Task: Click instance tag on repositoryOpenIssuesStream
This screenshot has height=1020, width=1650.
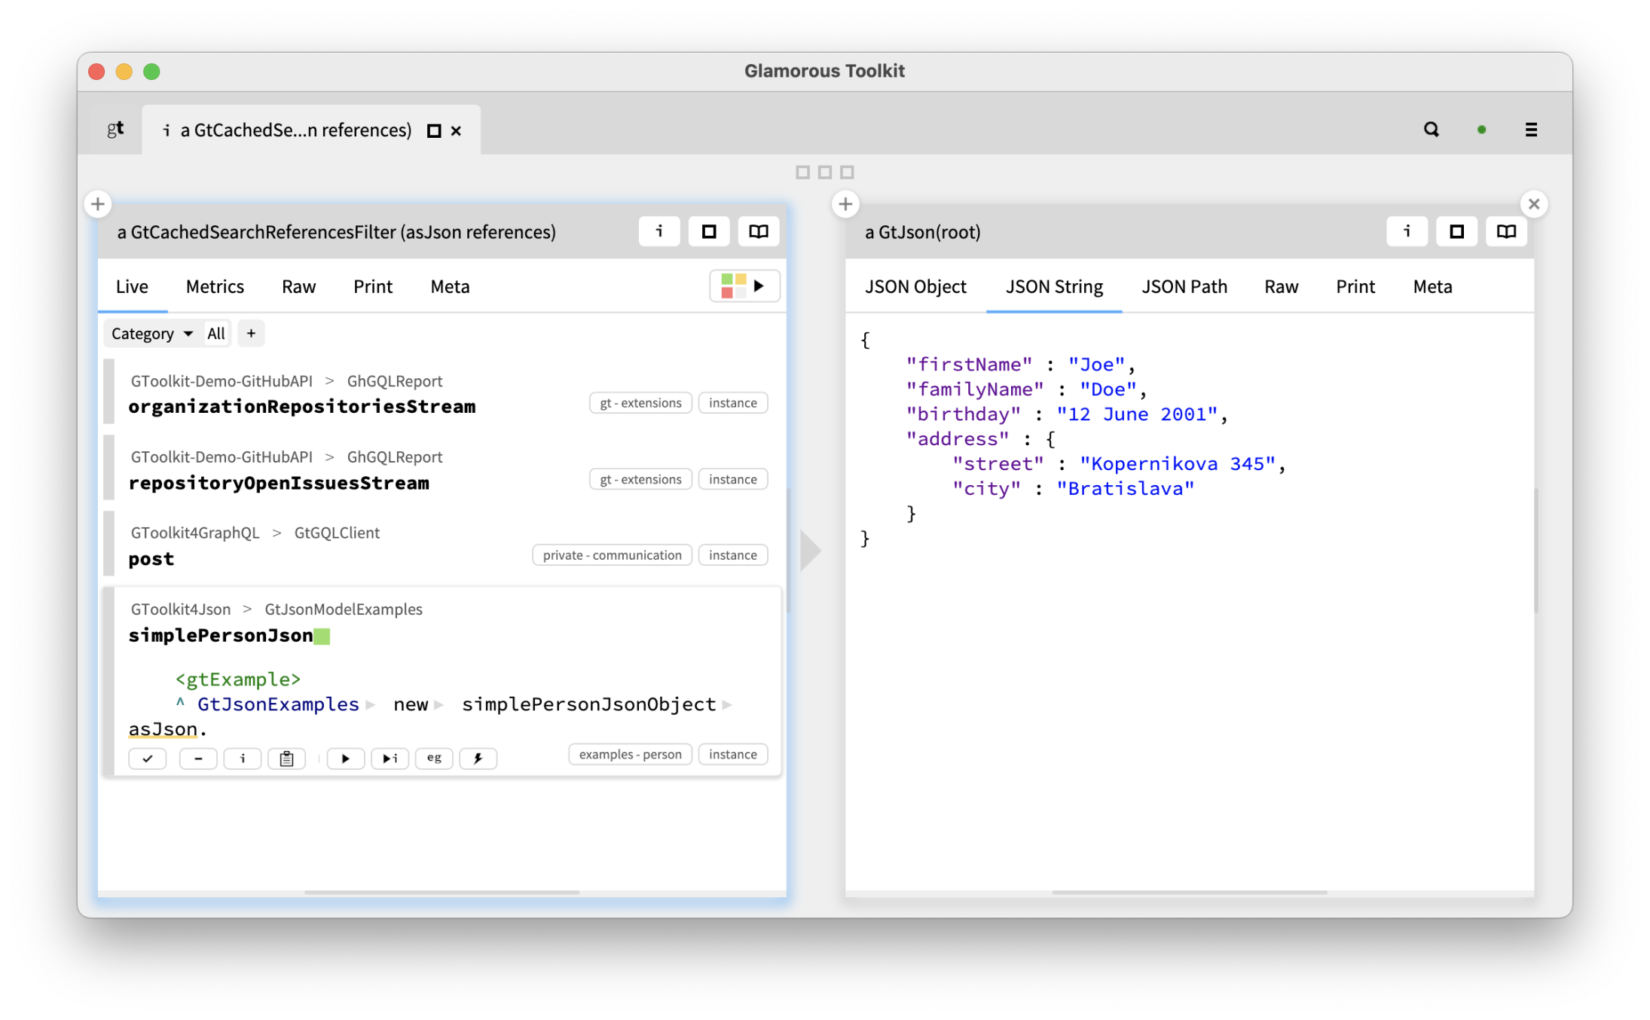Action: point(732,479)
